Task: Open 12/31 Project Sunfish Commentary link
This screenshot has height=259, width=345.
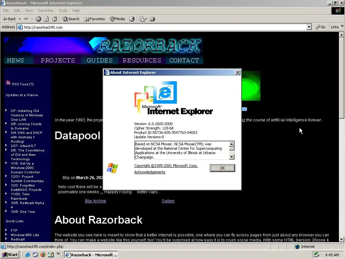Action: coord(27,179)
